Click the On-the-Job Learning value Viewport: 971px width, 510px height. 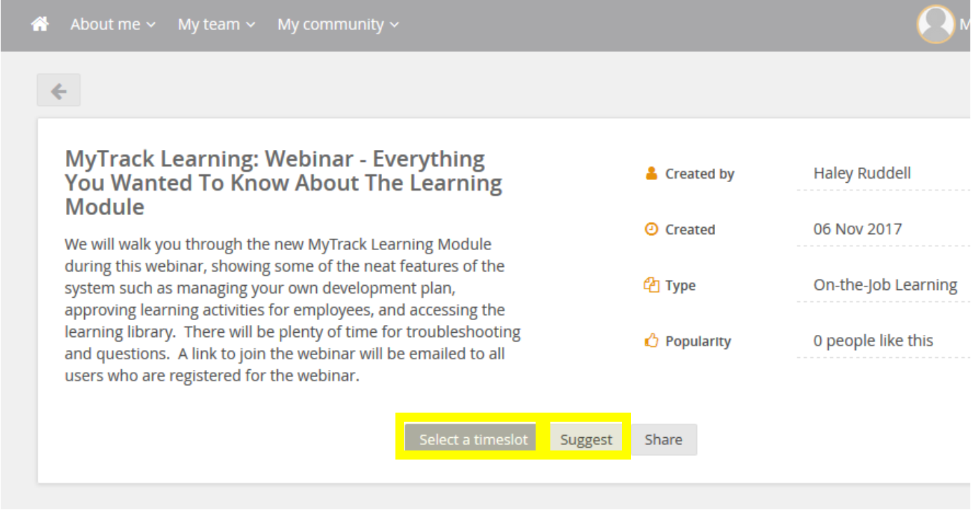(x=885, y=284)
